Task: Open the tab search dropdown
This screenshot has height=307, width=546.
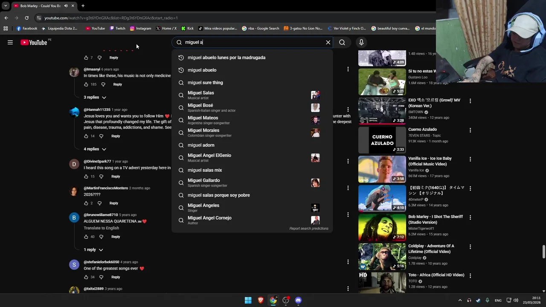Action: point(5,6)
